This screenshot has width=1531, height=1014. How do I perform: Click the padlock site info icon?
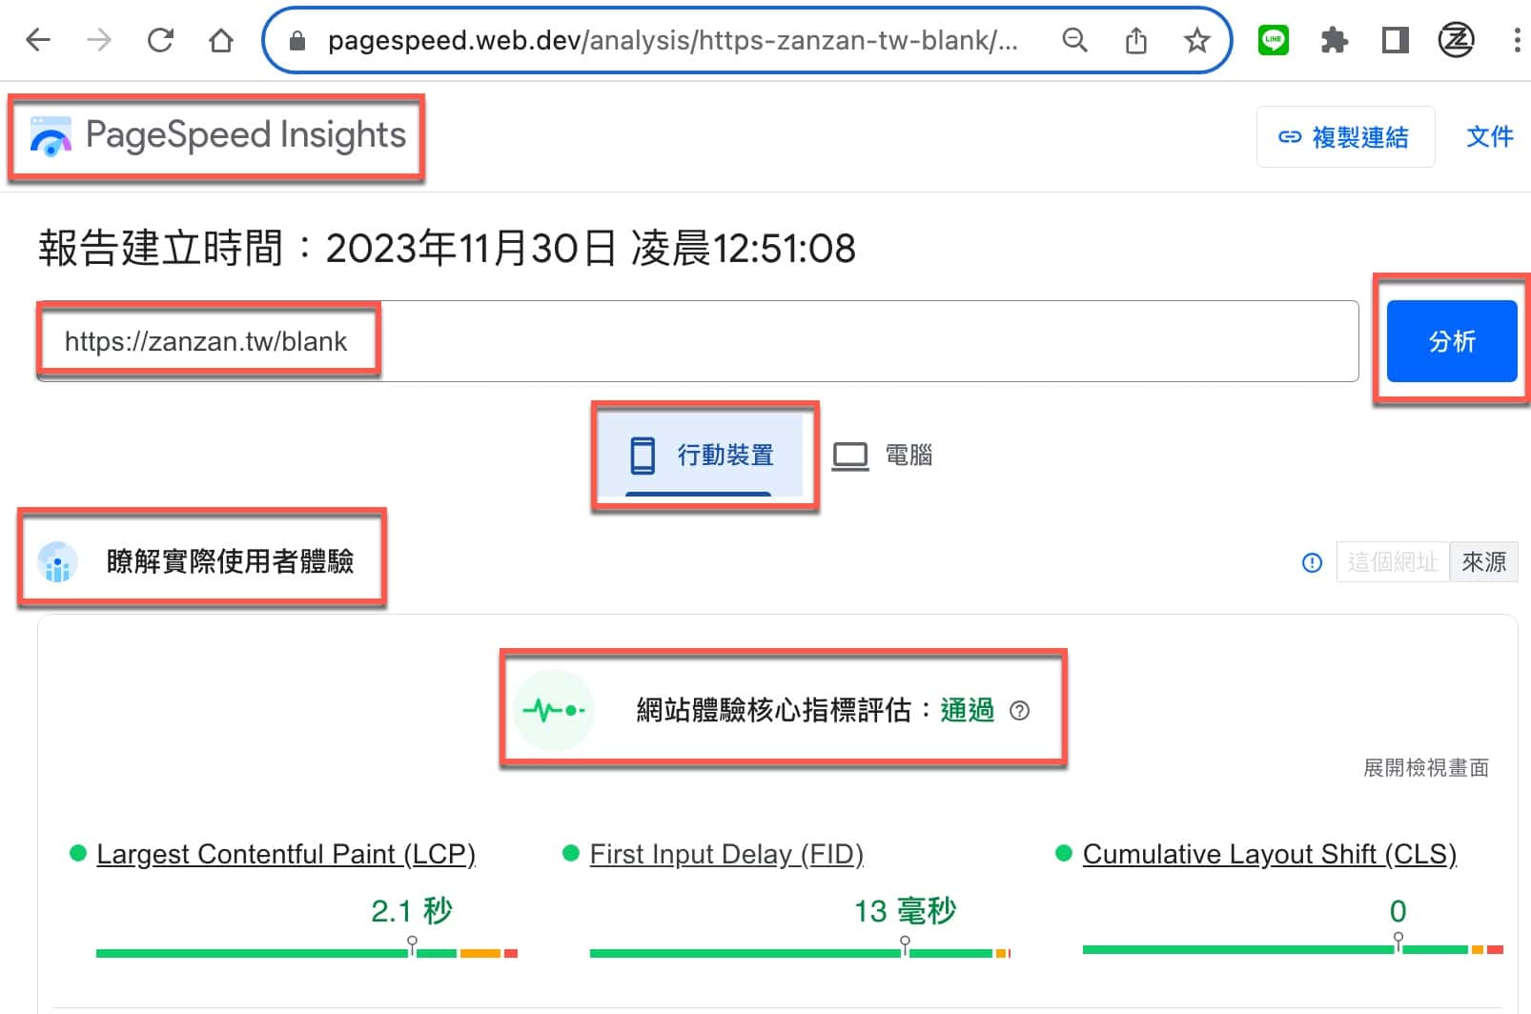tap(297, 41)
